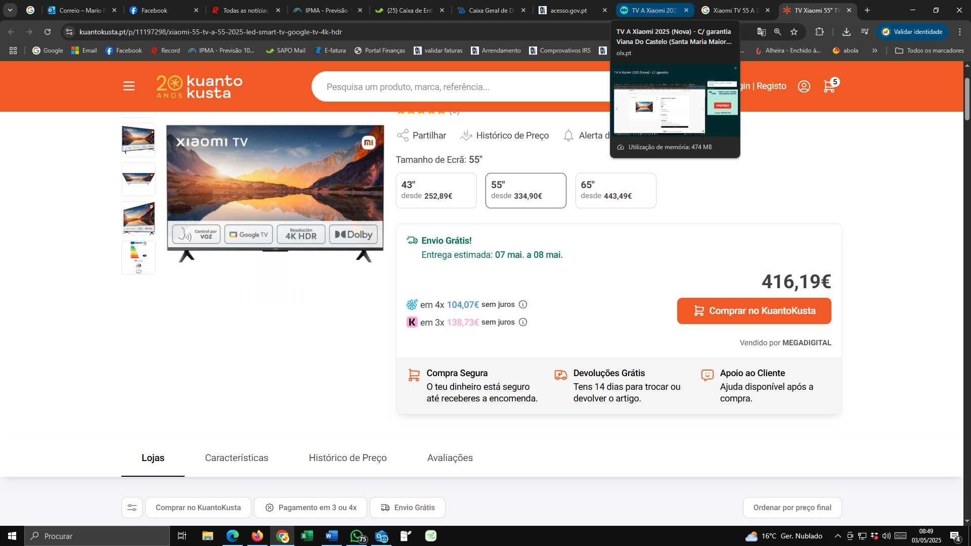
Task: Click the Alerta bell icon
Action: click(x=568, y=135)
